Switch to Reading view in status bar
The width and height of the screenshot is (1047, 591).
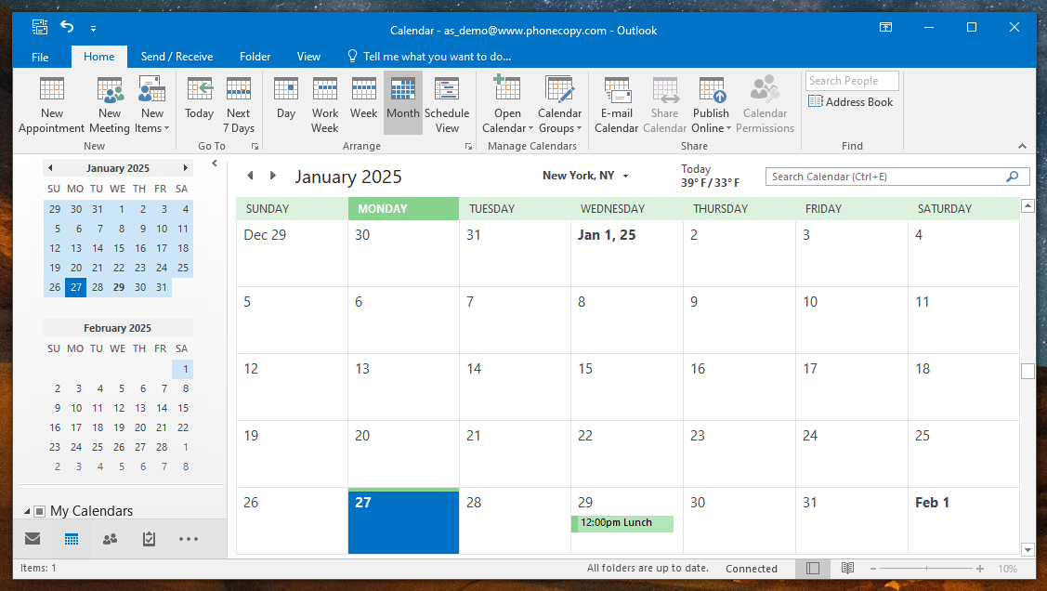848,569
